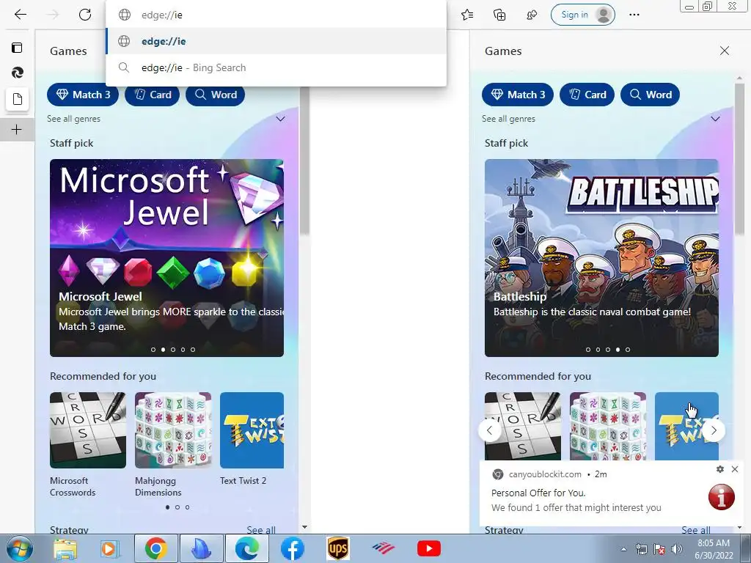Reload the page with the Refresh icon

point(85,15)
